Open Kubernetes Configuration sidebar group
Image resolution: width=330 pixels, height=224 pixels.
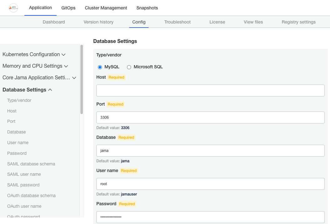[x=31, y=55]
